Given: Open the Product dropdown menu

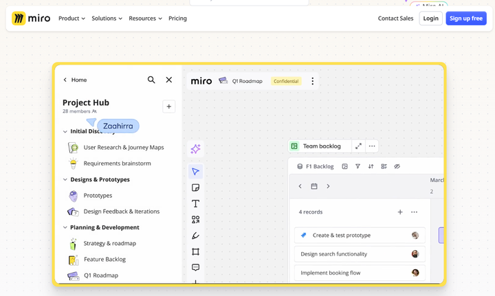Looking at the screenshot, I should (x=71, y=19).
